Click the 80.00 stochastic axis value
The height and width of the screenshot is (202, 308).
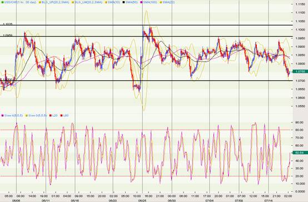(x=300, y=130)
